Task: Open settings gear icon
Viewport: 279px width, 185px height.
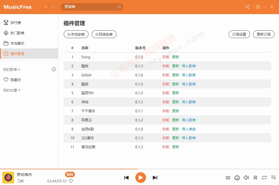Action: [x=258, y=7]
